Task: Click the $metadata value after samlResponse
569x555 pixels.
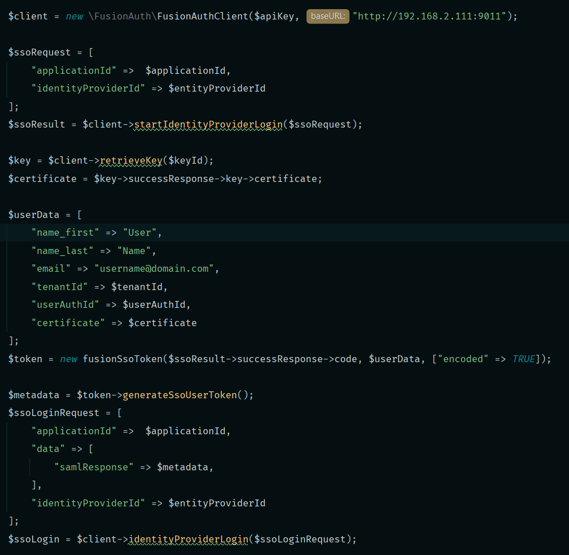Action: coord(183,467)
